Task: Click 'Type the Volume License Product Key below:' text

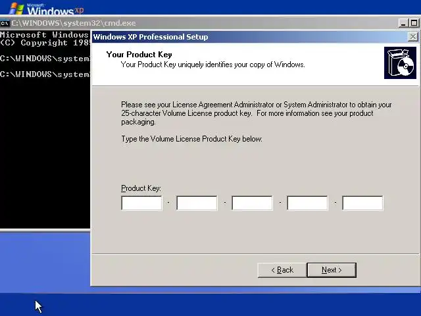Action: (191, 139)
